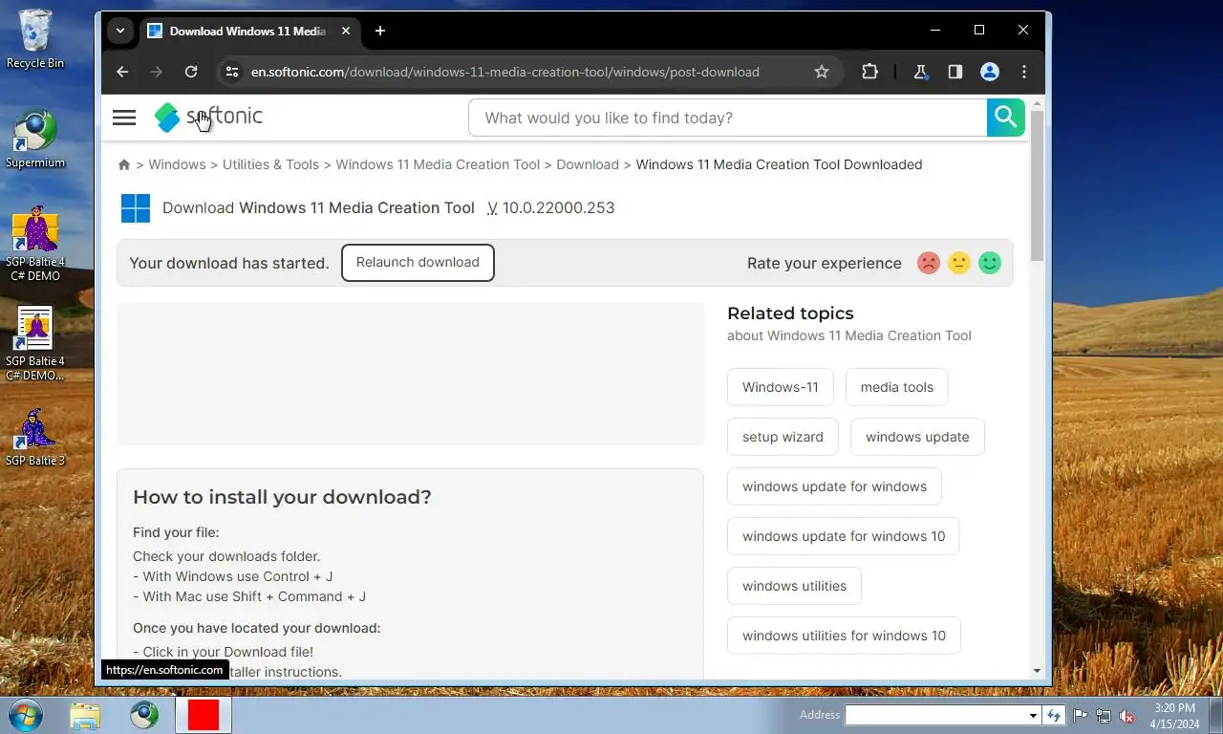Expand the taskbar Address dropdown arrow
The height and width of the screenshot is (734, 1223).
[x=1033, y=715]
